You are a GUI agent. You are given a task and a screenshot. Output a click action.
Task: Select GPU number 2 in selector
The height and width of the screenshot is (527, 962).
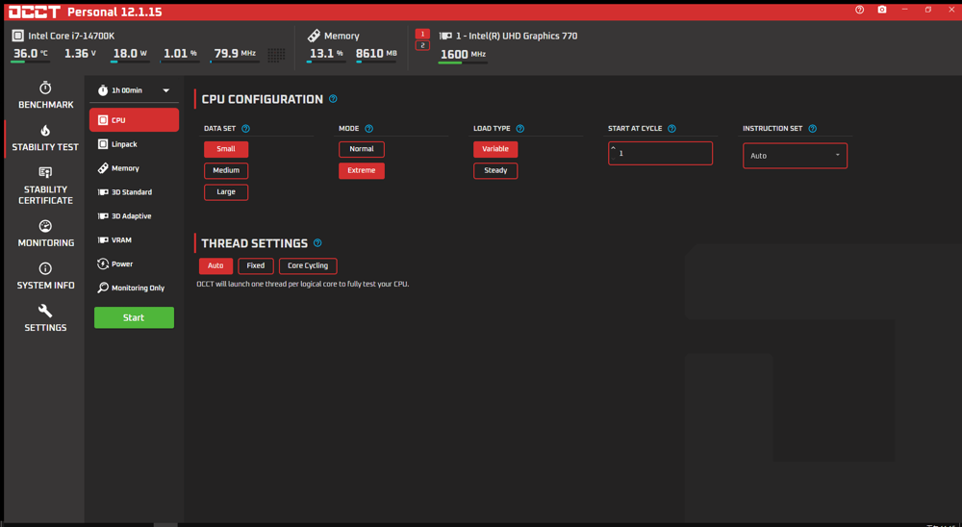click(422, 45)
